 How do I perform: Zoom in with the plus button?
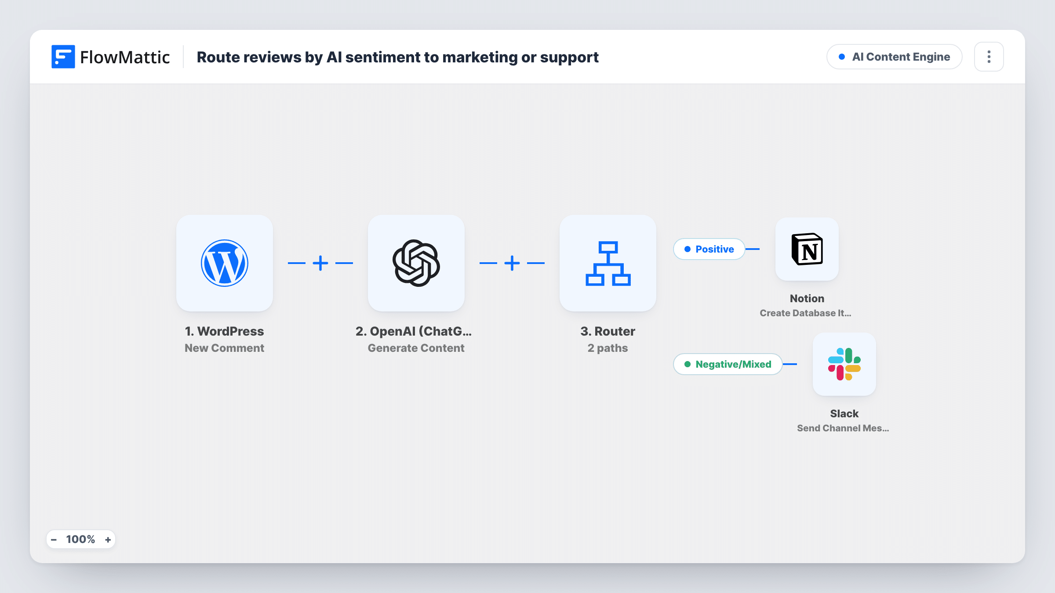coord(108,539)
